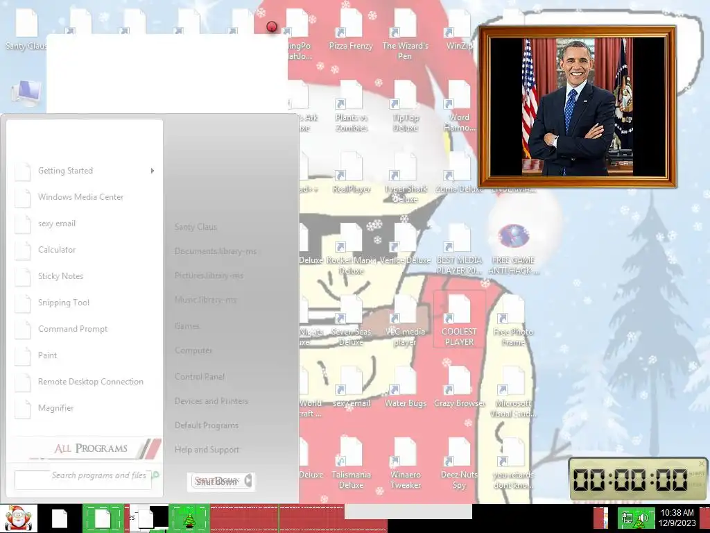Launch the VLC media player shortcut
Viewport: 710px width, 533px height.
405,321
